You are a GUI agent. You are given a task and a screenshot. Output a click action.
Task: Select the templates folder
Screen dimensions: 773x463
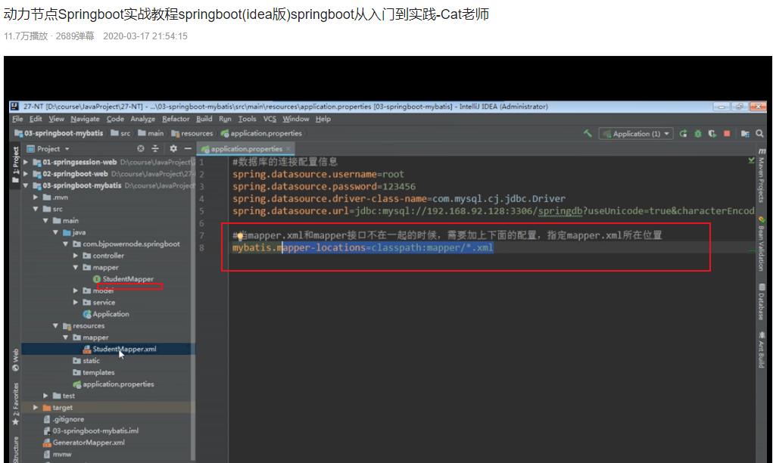click(94, 372)
